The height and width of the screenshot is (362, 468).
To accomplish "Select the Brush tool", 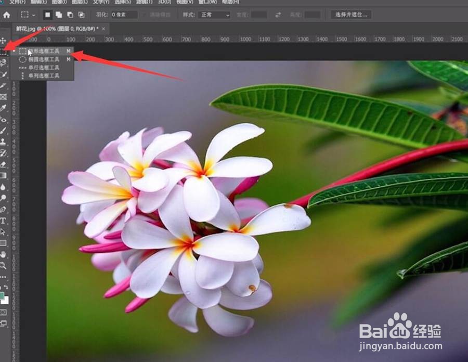I will [x=3, y=131].
